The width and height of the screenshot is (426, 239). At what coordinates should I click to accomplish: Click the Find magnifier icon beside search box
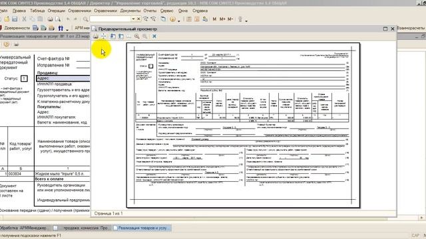pos(86,19)
